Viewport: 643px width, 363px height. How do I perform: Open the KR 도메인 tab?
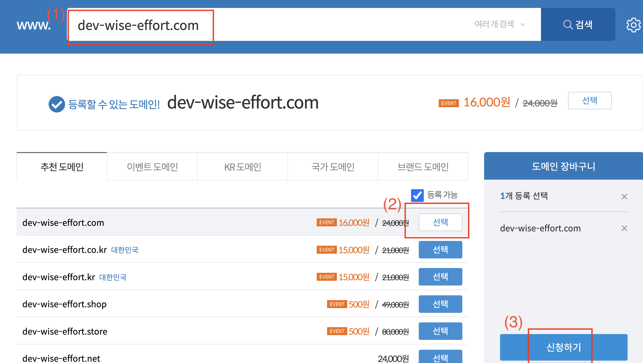pos(243,167)
